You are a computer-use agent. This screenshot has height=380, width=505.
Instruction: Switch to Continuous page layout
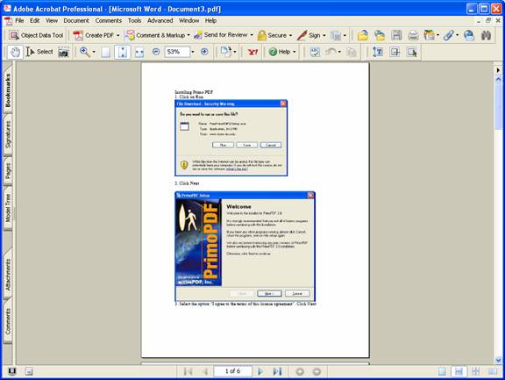coord(459,371)
